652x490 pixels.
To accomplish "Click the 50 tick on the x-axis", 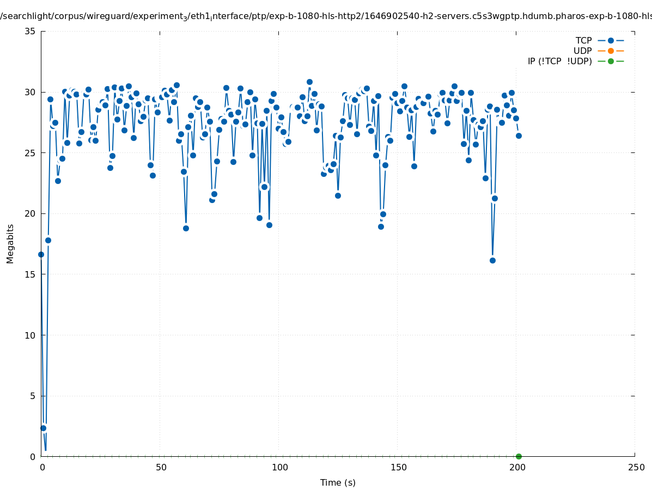I will click(161, 467).
